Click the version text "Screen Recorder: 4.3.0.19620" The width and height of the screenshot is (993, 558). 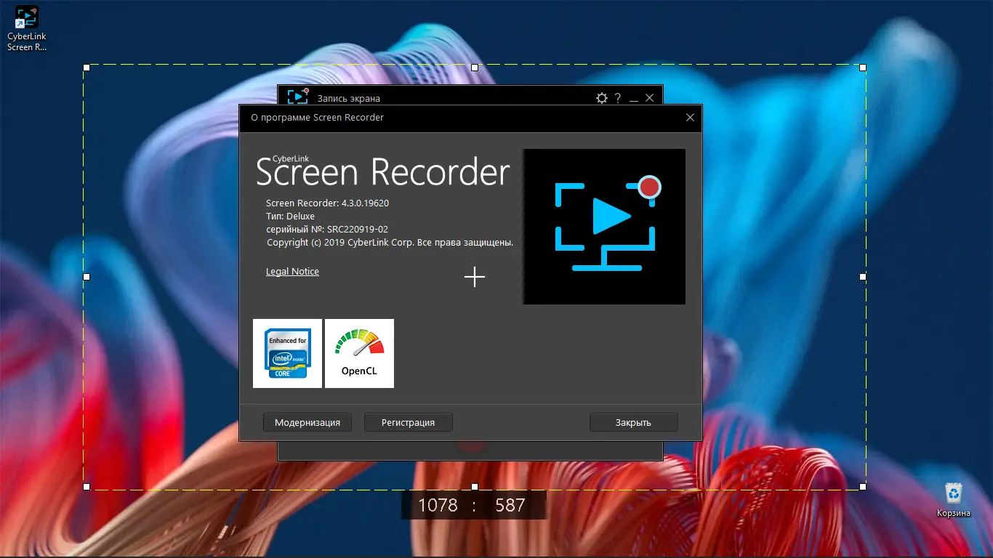click(x=327, y=203)
